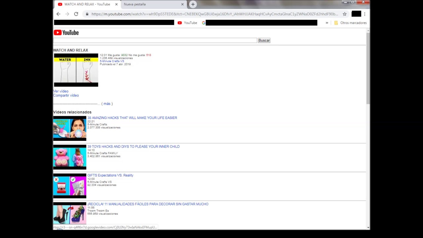423x238 pixels.
Task: Open 39 TOYS HACKS AND DIYS link
Action: [x=134, y=146]
